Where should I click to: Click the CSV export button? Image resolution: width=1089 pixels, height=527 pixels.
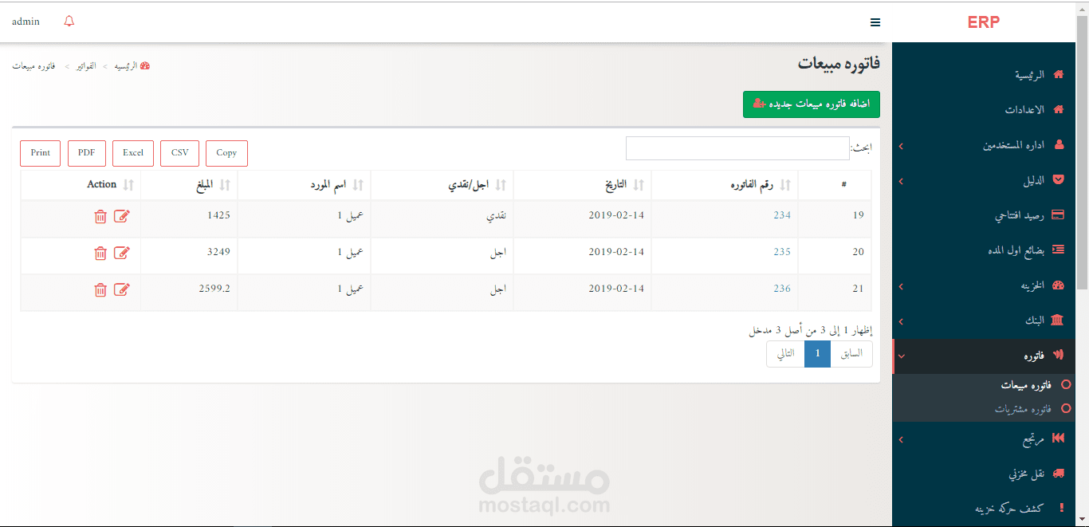tap(180, 153)
